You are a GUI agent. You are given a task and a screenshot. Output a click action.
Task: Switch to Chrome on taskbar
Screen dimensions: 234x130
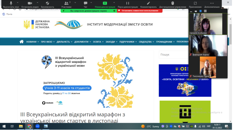(x=29, y=126)
